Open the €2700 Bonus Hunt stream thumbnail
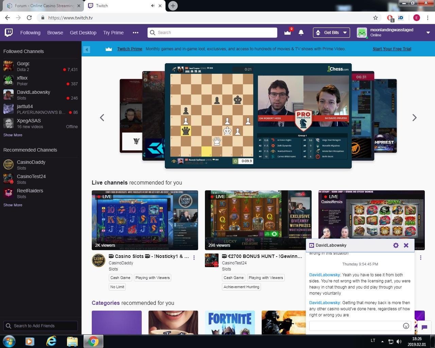The width and height of the screenshot is (435, 348). point(258,220)
